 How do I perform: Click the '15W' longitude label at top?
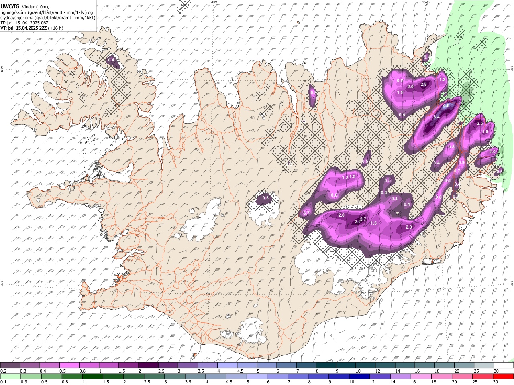click(x=426, y=2)
